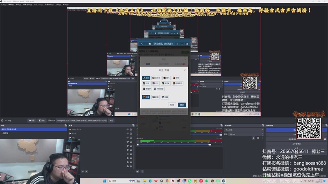328x184 pixels.
Task: Select the 潜行者 rogue class
Action: 166,83
